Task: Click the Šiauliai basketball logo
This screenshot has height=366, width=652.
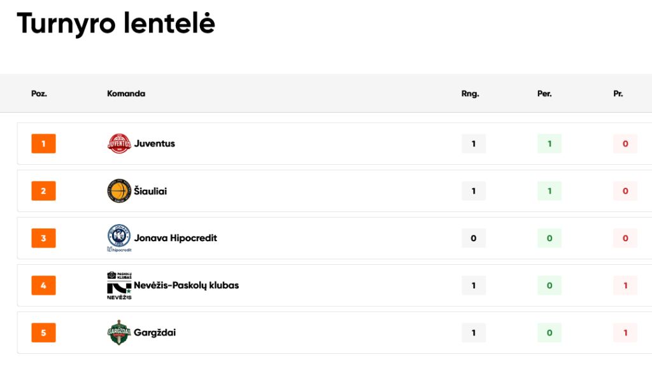Action: [x=119, y=191]
